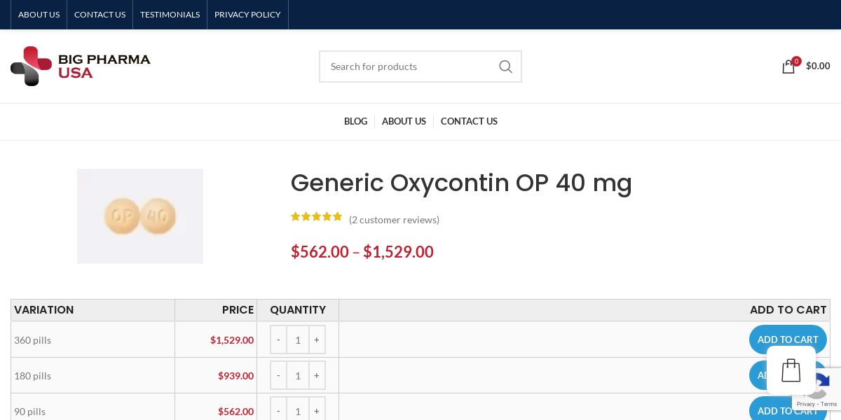Focus the Search for products field
Image resolution: width=841 pixels, height=420 pixels.
(410, 66)
